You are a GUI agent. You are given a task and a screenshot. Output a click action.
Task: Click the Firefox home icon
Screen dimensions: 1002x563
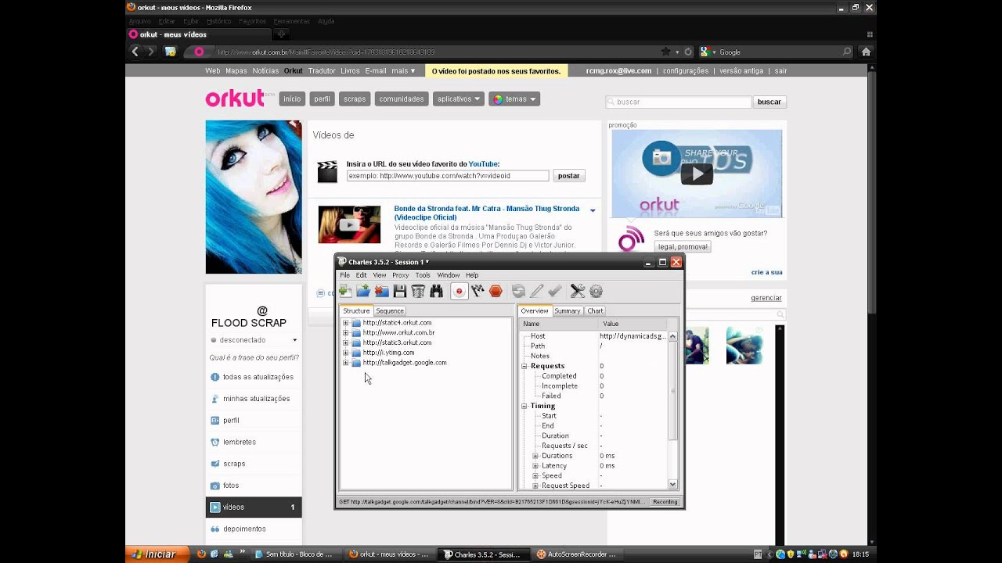(x=866, y=52)
